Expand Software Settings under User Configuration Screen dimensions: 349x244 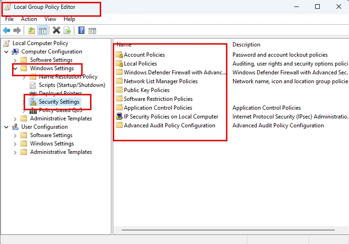coord(15,136)
